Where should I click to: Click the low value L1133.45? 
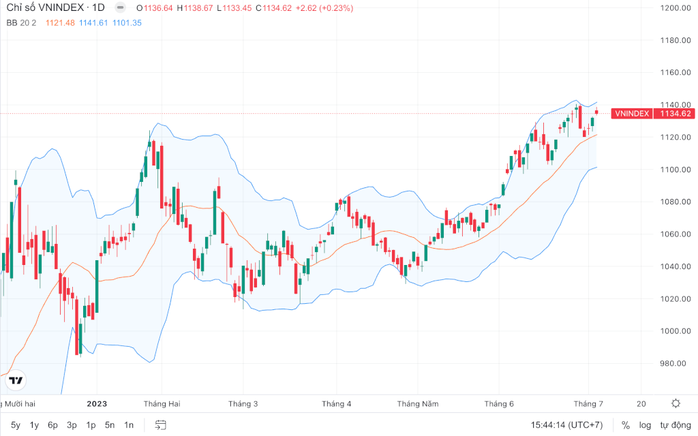[234, 8]
